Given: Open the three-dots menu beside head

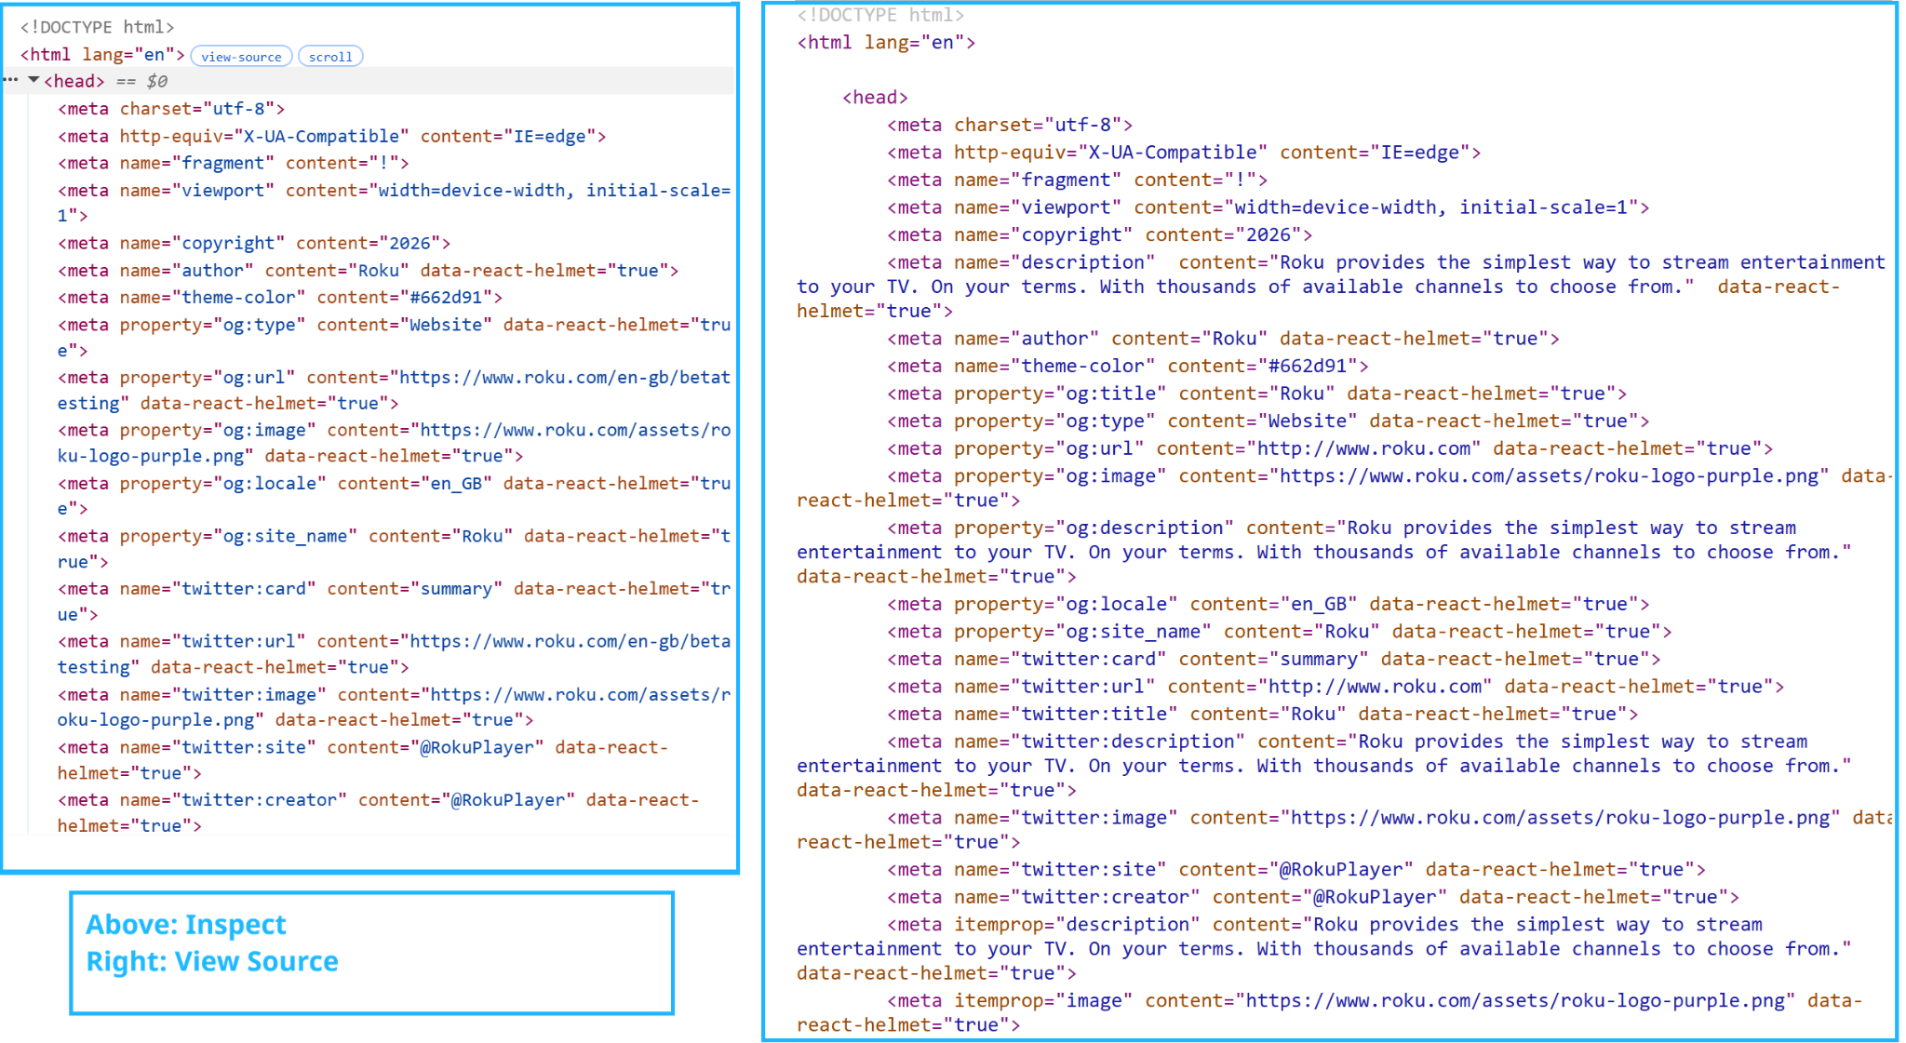Looking at the screenshot, I should [10, 80].
